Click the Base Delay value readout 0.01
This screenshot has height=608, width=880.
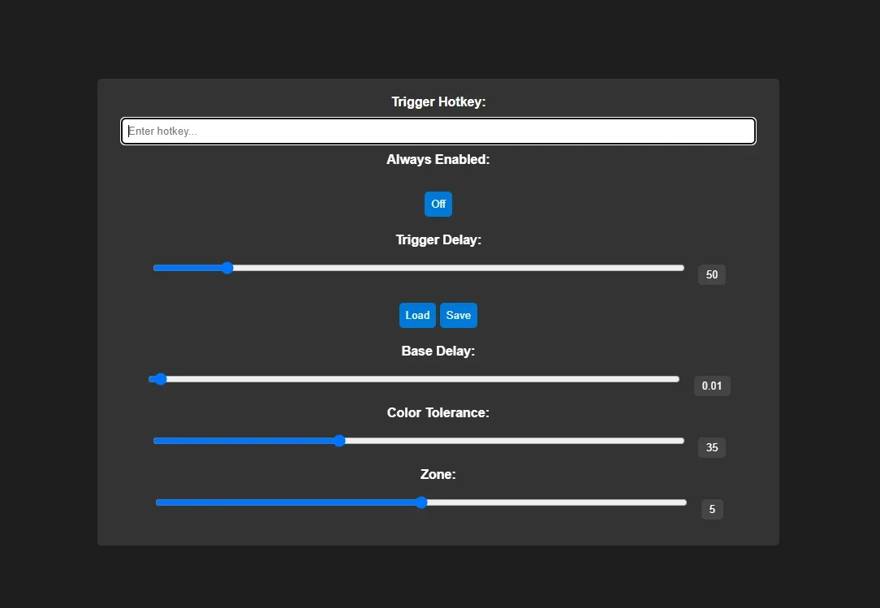(x=712, y=386)
